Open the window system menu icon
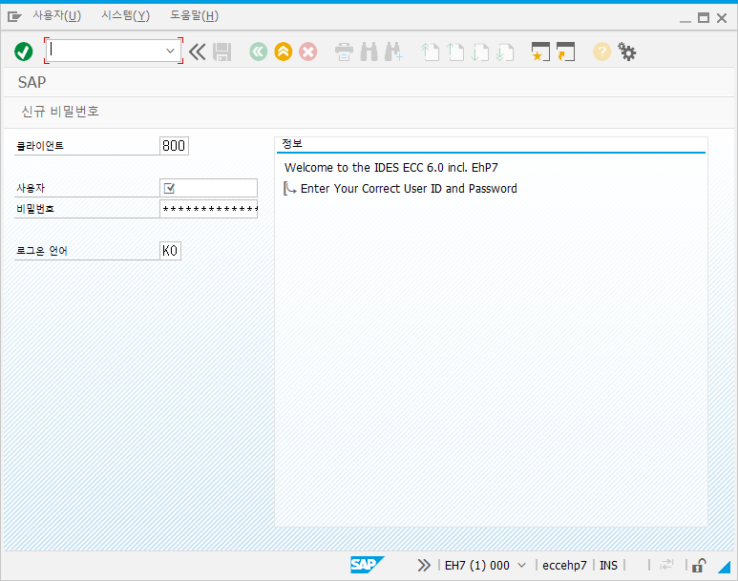The height and width of the screenshot is (581, 738). 14,17
